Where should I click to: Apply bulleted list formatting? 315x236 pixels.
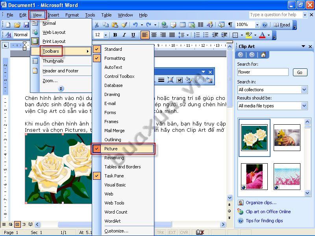point(206,35)
